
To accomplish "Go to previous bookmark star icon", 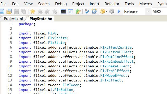I will coord(47,11).
